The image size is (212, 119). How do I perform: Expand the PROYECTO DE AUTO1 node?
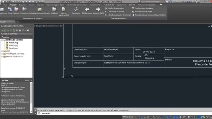tap(2, 57)
